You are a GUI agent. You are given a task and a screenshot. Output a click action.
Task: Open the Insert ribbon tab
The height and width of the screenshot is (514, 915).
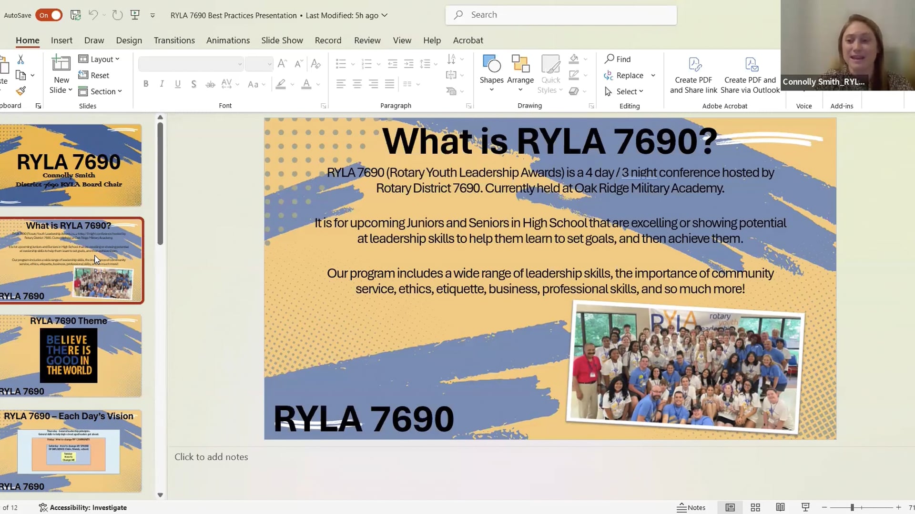(x=61, y=40)
